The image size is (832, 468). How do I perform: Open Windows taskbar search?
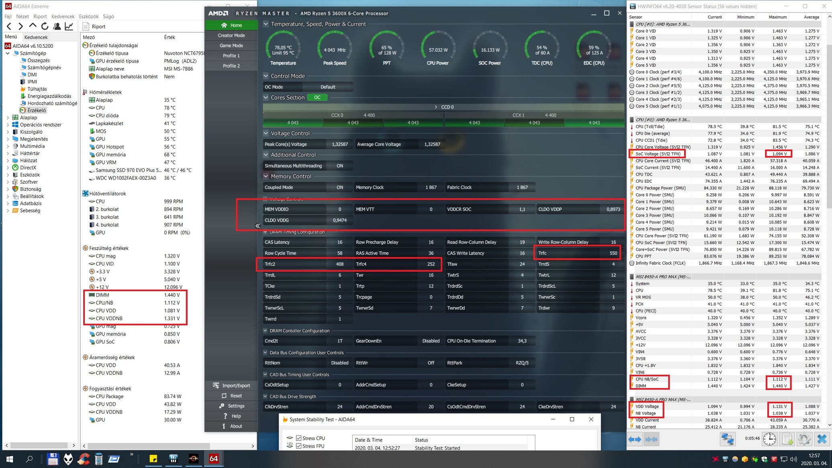tap(29, 459)
